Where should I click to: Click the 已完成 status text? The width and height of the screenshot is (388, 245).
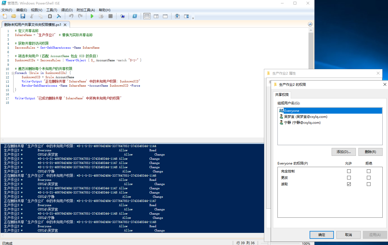point(7,243)
